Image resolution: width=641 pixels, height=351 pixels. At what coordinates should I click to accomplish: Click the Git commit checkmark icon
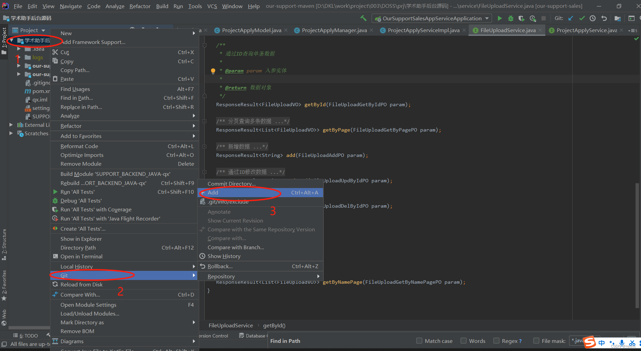(582, 18)
